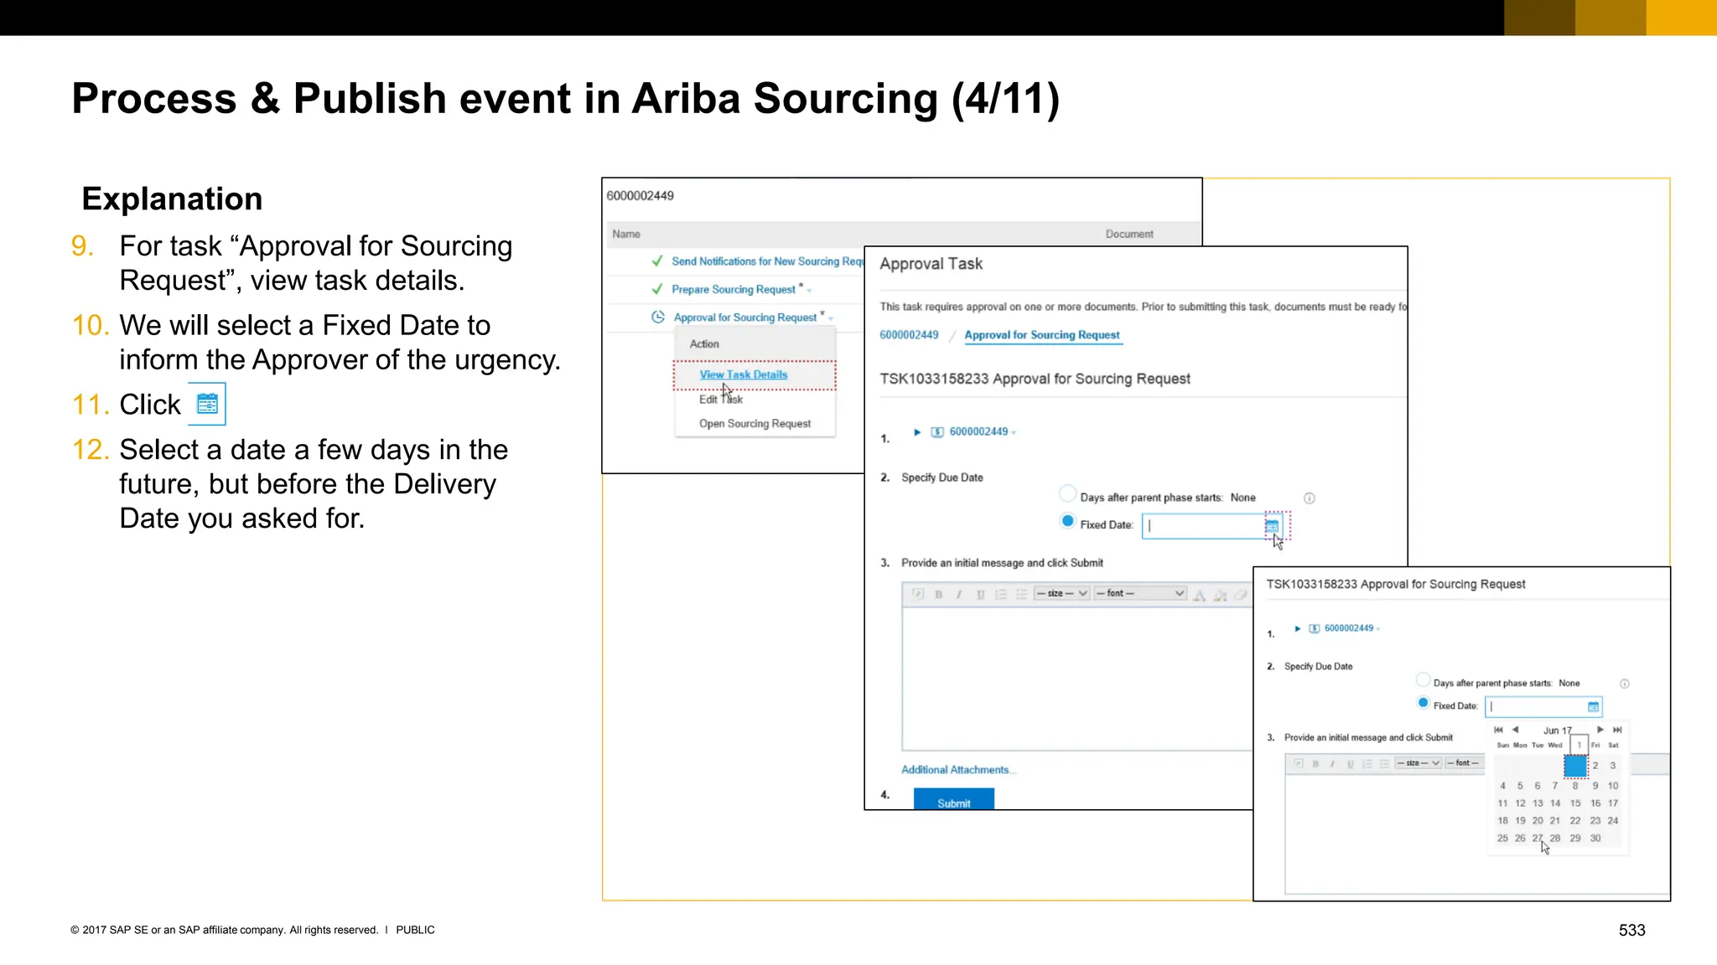Choose View Task Details from Action menu
The width and height of the screenshot is (1717, 965).
coord(744,374)
